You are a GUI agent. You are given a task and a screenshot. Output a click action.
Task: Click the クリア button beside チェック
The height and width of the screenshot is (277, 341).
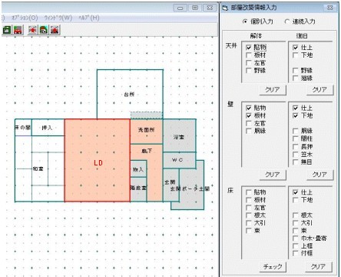coord(318,267)
